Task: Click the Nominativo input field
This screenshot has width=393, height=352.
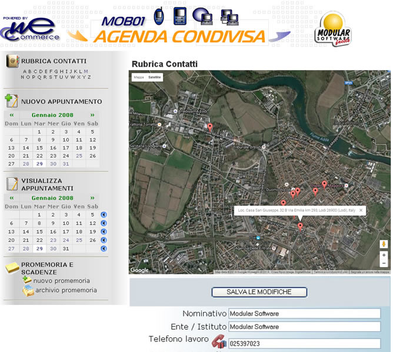Action: pyautogui.click(x=305, y=314)
